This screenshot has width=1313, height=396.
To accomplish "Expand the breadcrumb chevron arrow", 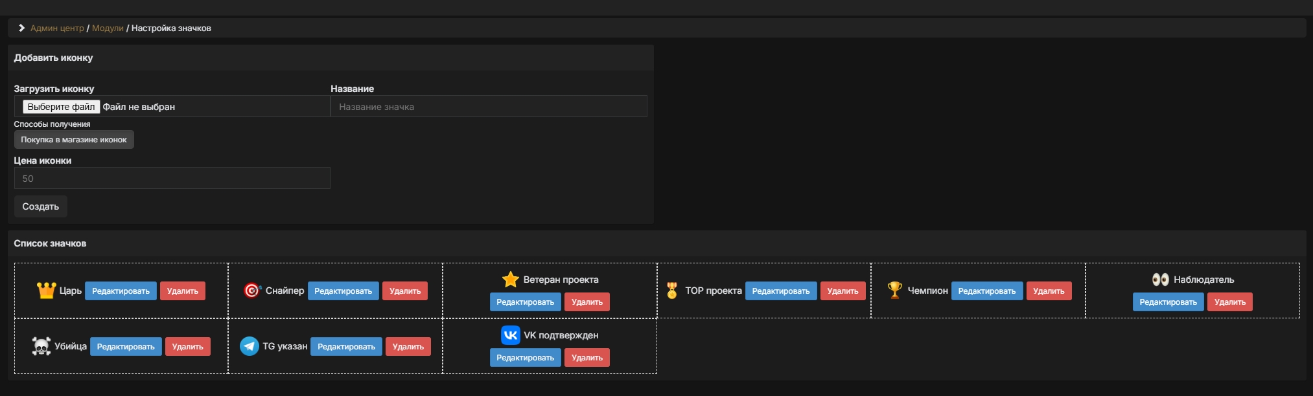I will [x=21, y=28].
